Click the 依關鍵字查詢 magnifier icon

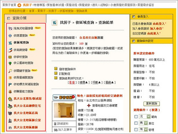click(10, 71)
